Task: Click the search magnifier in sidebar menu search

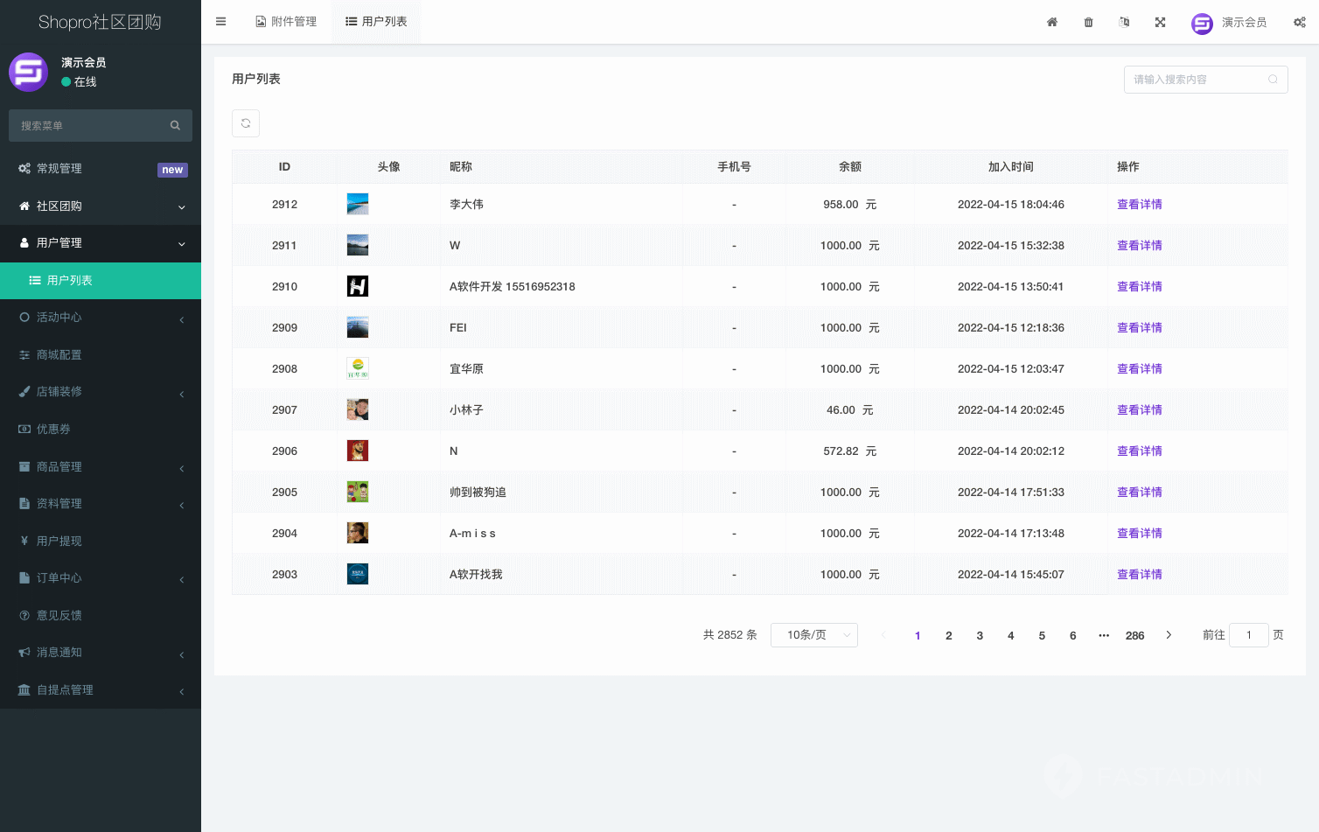Action: pyautogui.click(x=175, y=125)
